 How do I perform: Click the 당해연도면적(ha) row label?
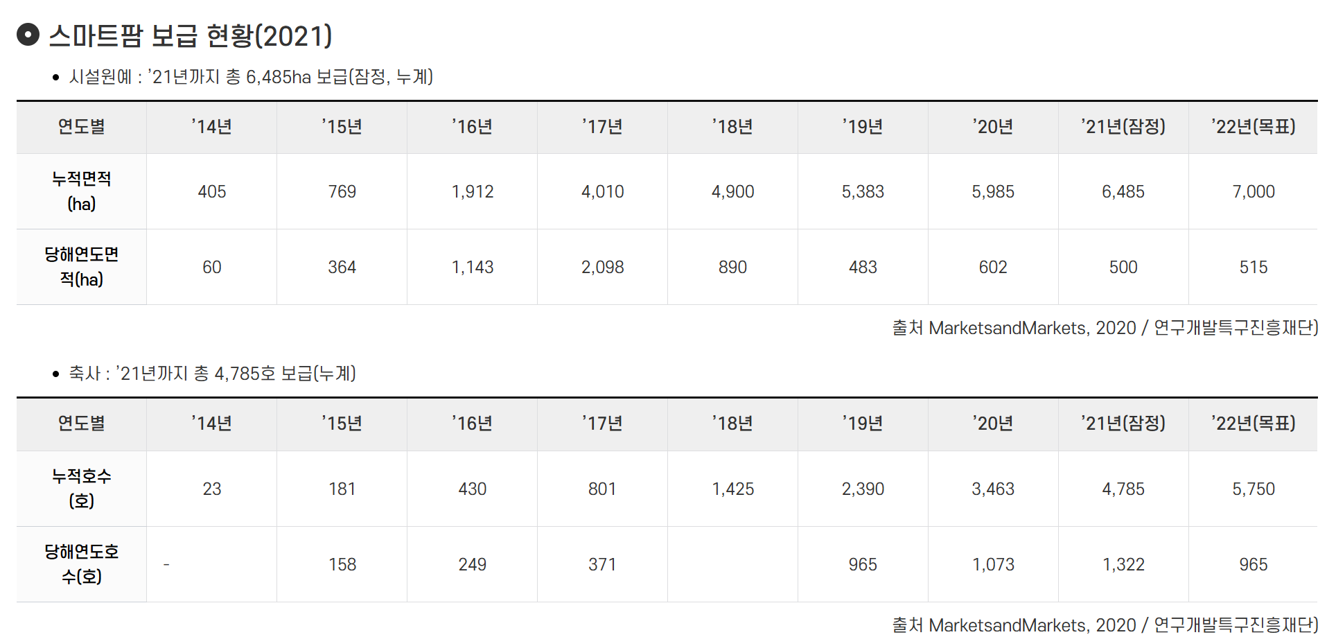coord(82,267)
